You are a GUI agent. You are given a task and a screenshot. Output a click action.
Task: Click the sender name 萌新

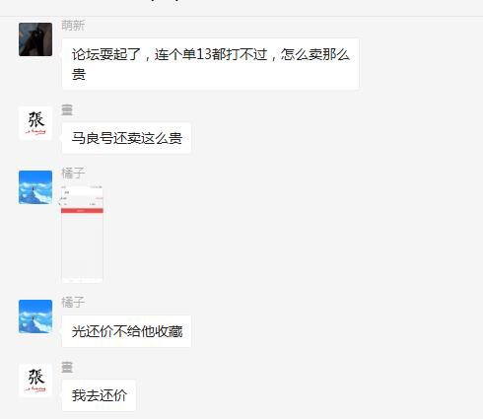(73, 26)
